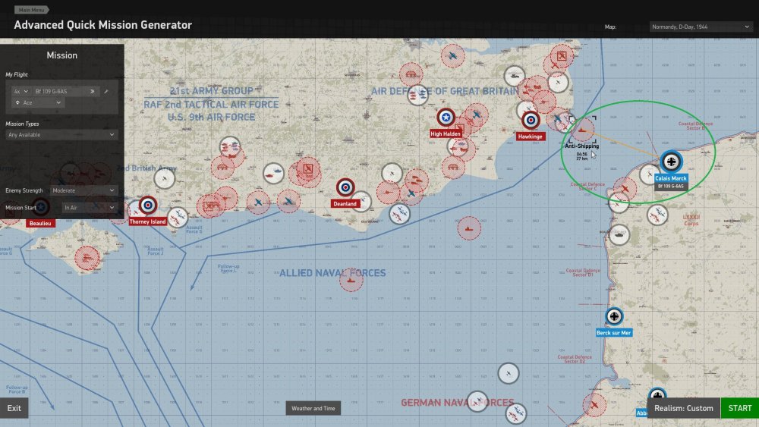
Task: Click the pencil edit icon in My Flight
Action: click(x=106, y=92)
